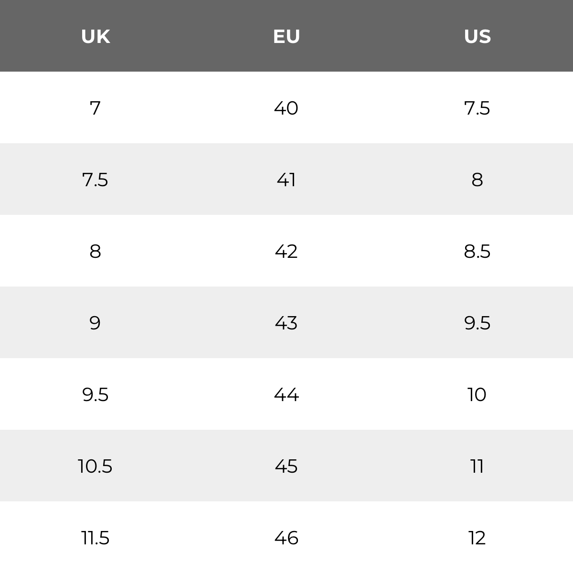
Task: Select UK size 7 cell
Action: [95, 108]
